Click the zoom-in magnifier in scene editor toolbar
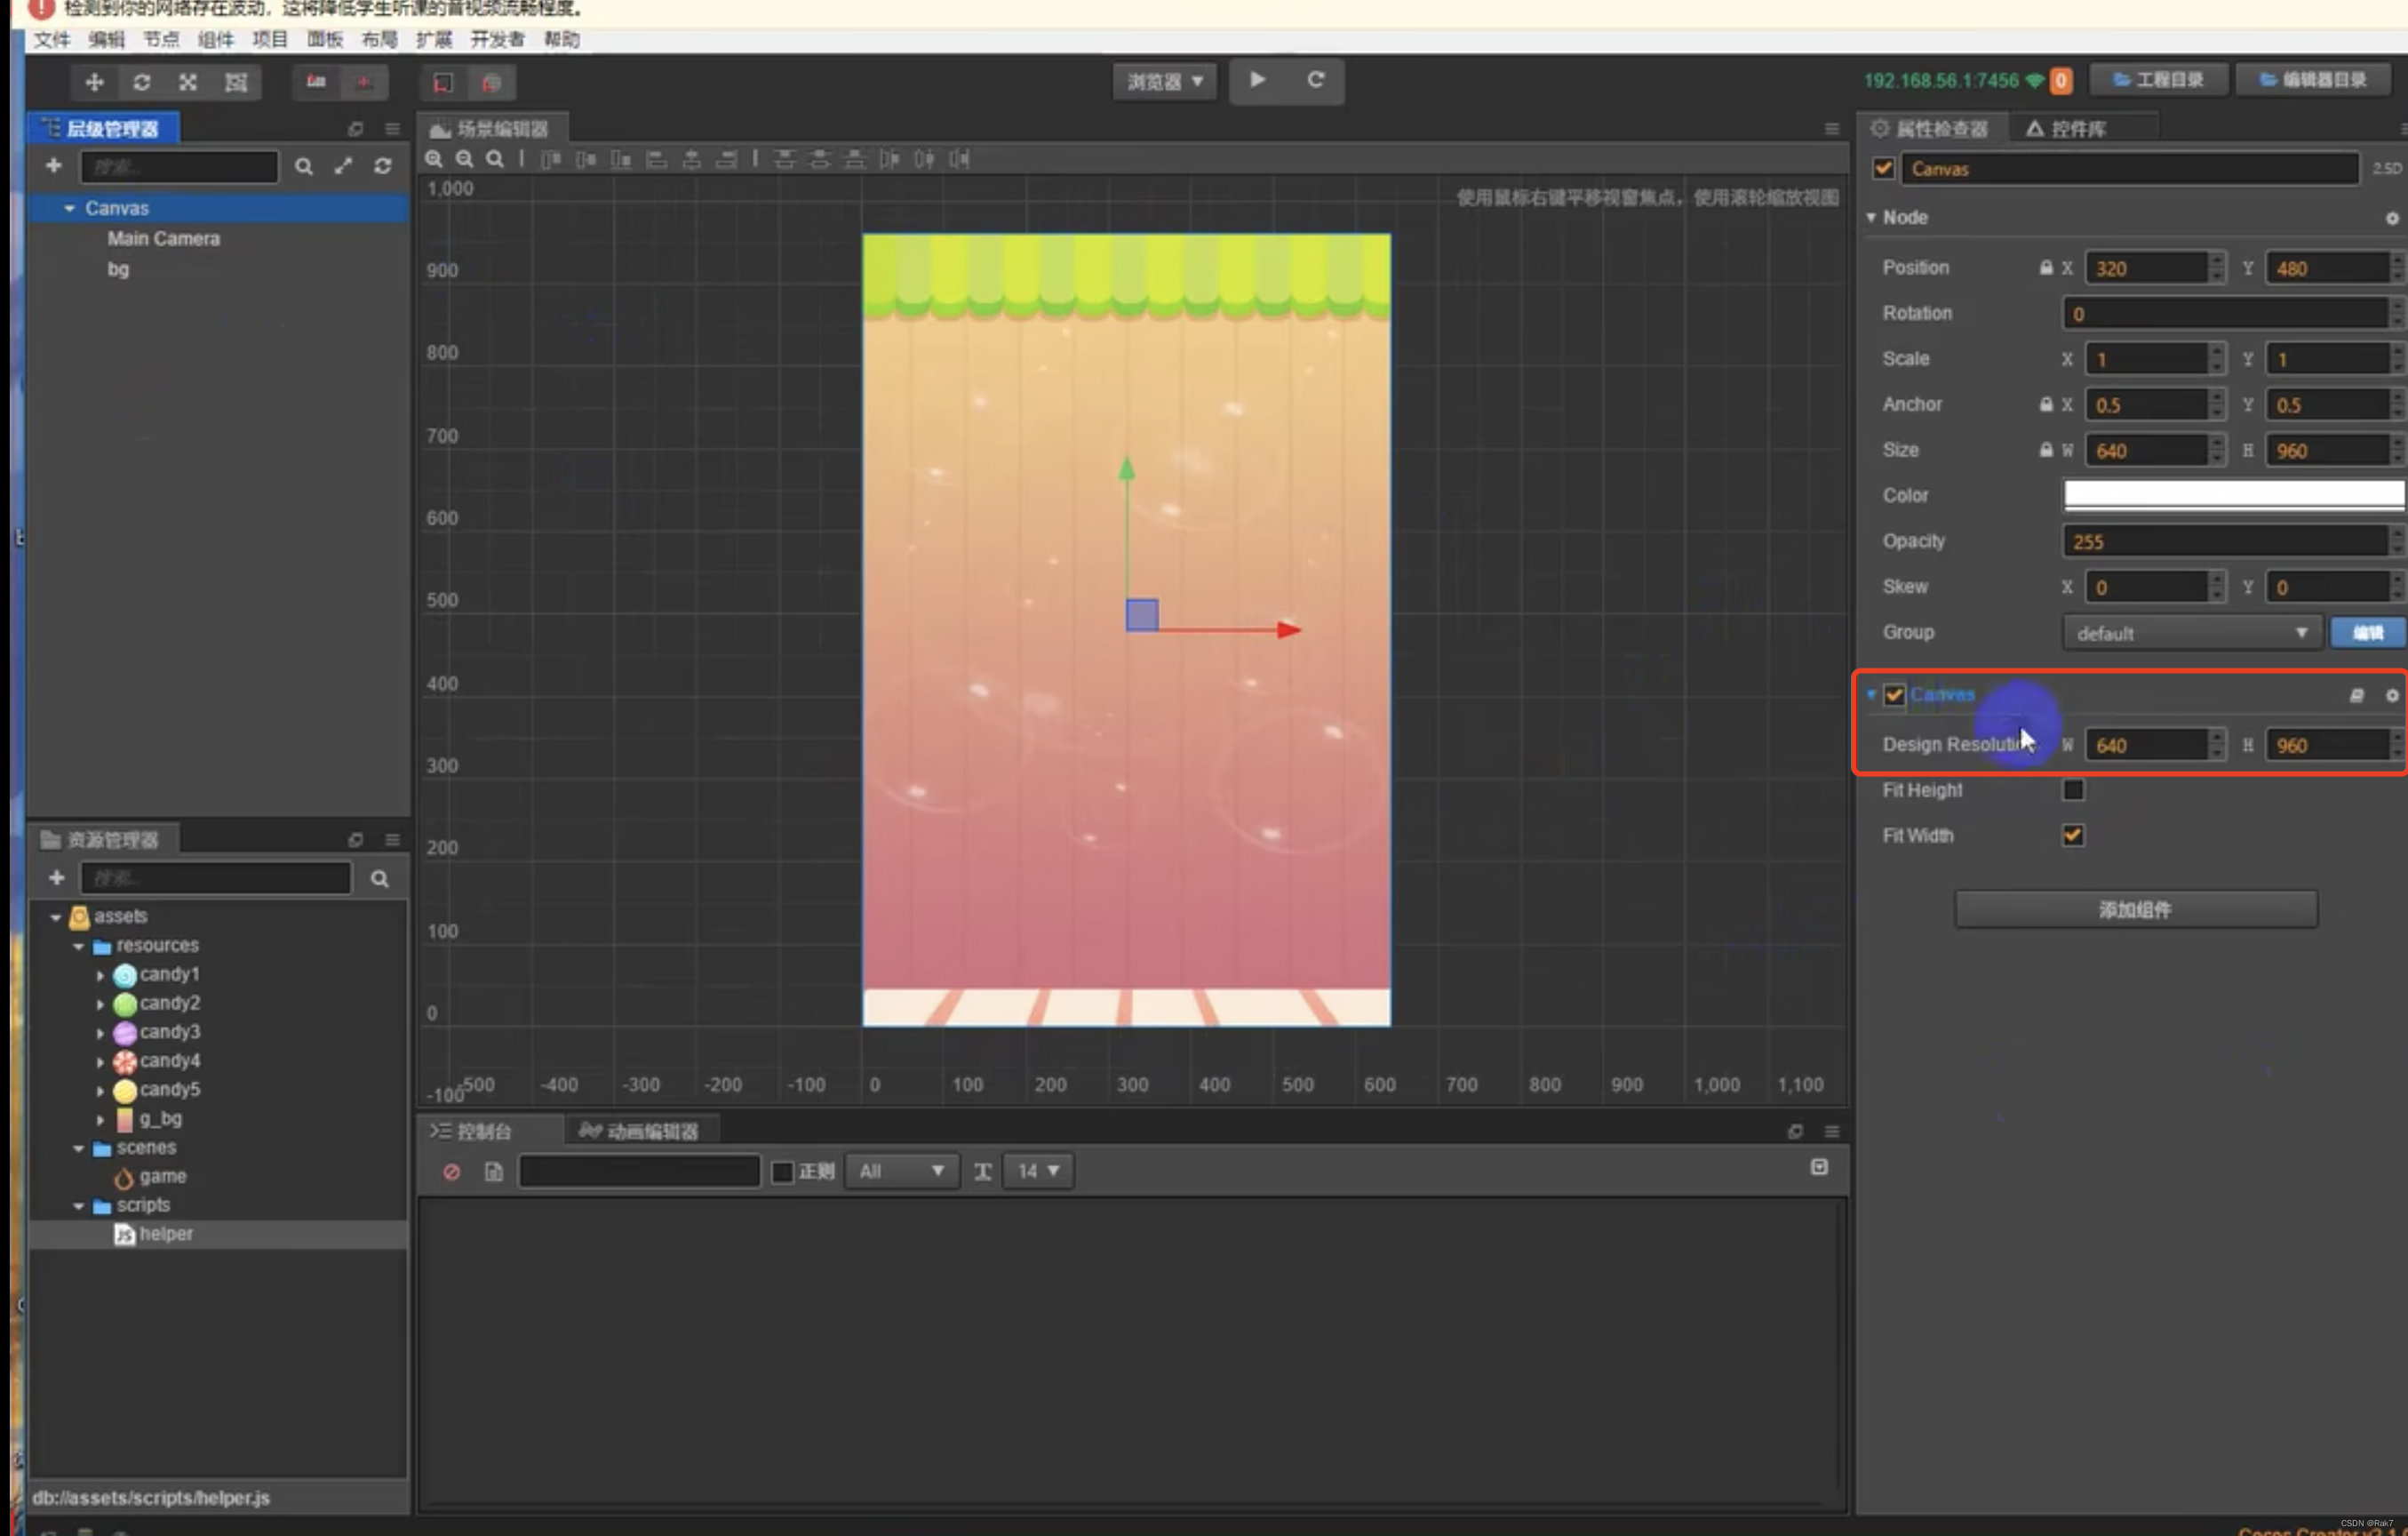Screen dimensions: 2408x1536 434,158
